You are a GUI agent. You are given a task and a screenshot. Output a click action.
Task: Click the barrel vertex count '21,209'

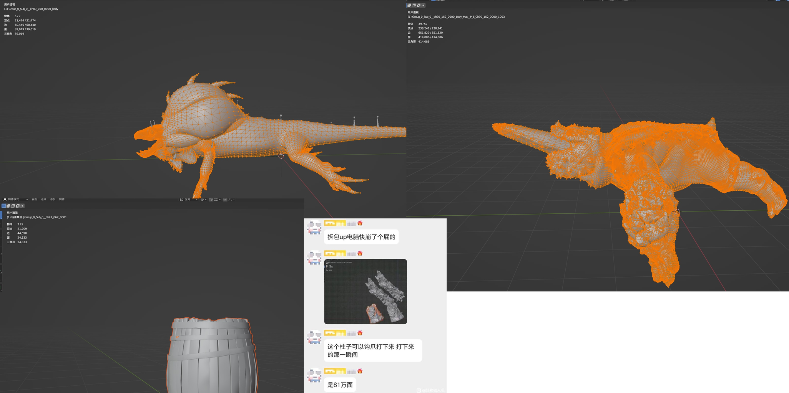(x=22, y=229)
